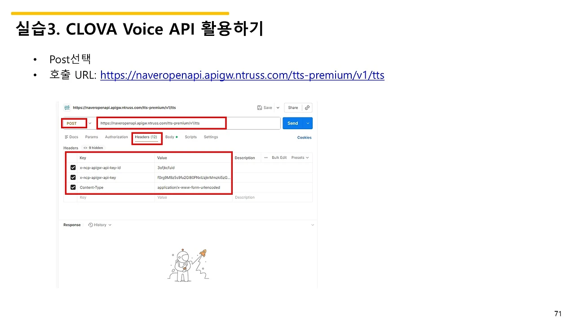The image size is (575, 323).
Task: Open the Send button dropdown arrow
Action: click(308, 123)
